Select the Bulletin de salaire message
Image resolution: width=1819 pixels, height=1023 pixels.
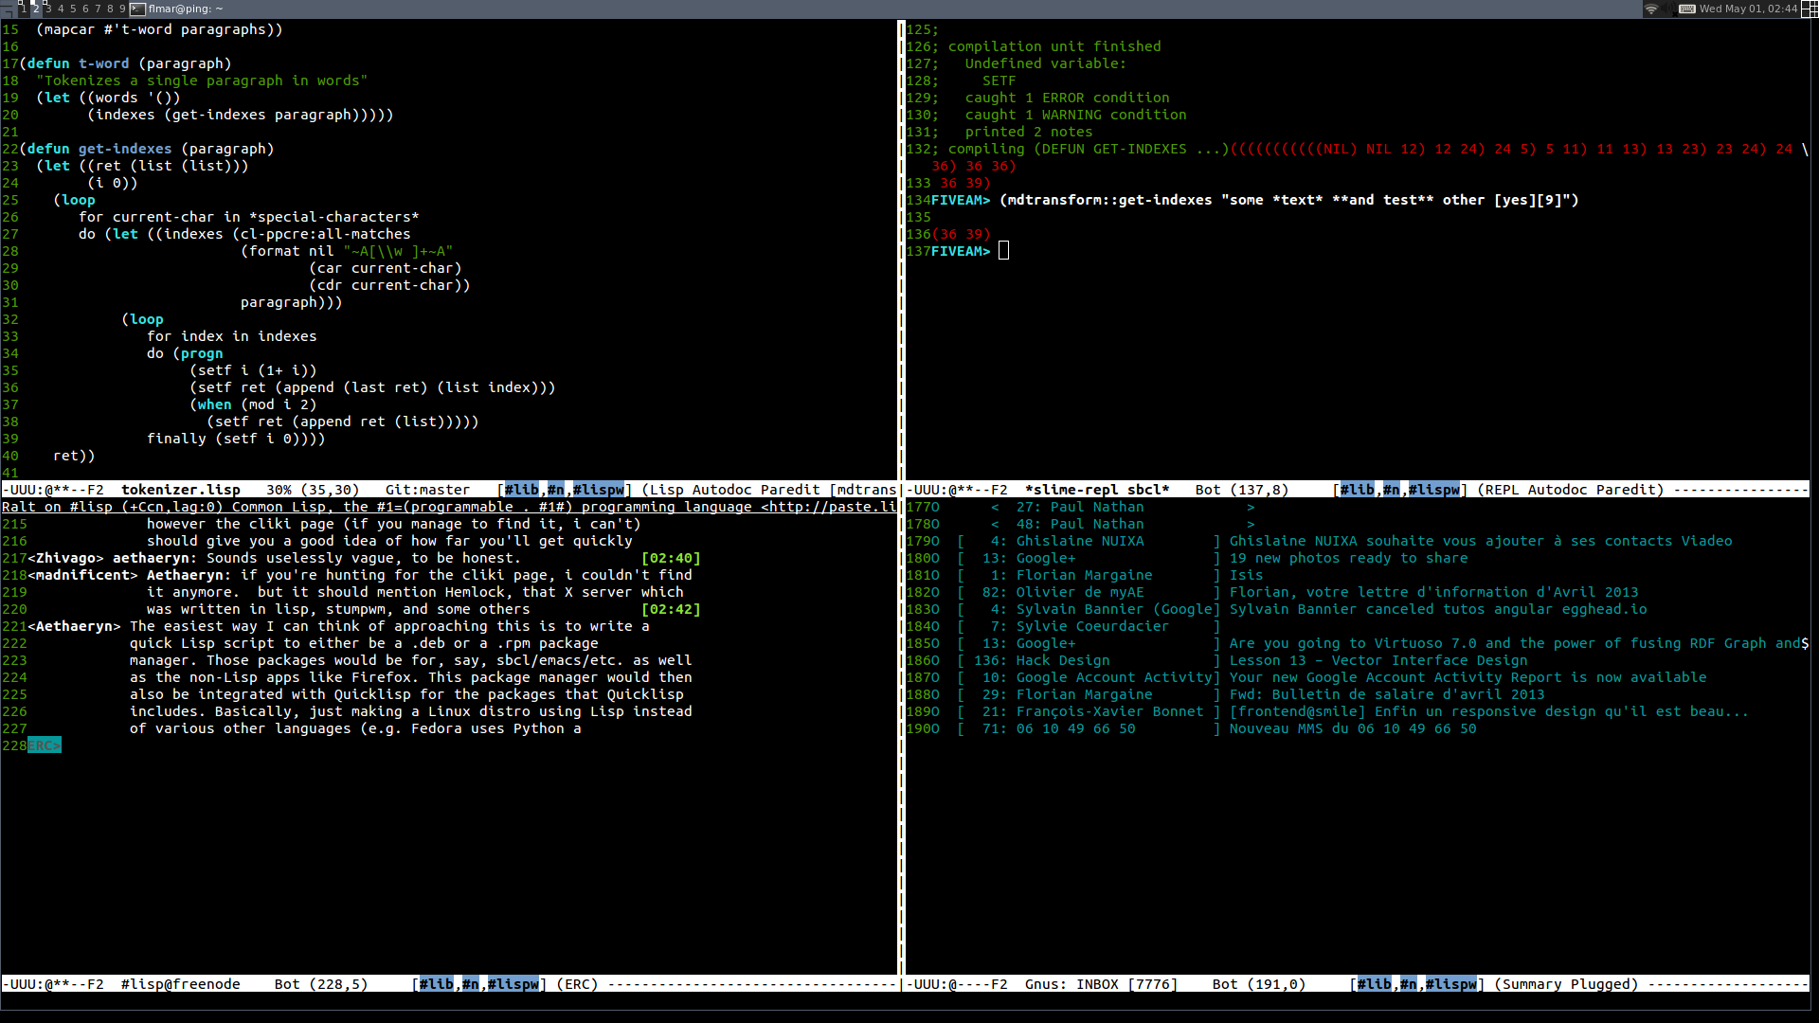[1251, 694]
